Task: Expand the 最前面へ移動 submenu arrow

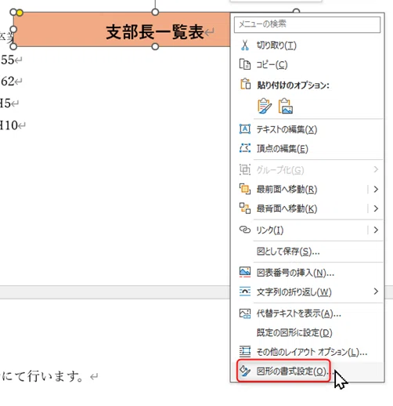Action: [x=376, y=189]
